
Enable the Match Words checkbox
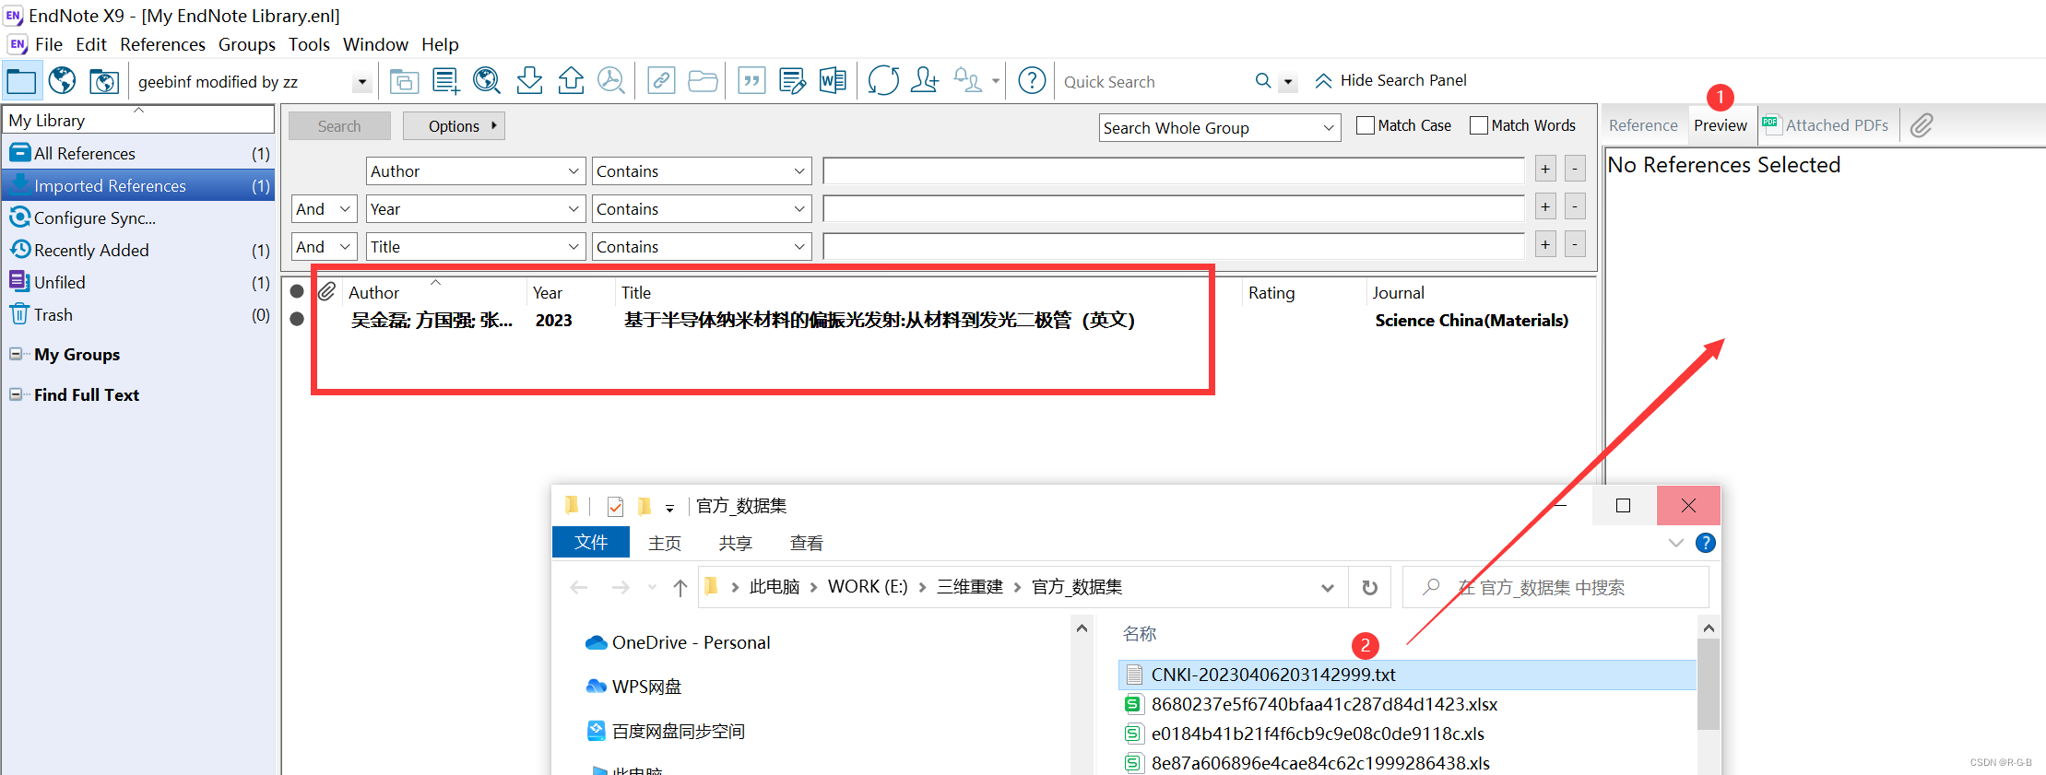1479,125
